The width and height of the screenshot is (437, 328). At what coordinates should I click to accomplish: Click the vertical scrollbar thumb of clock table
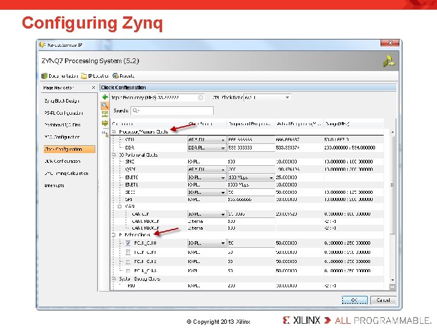point(392,185)
